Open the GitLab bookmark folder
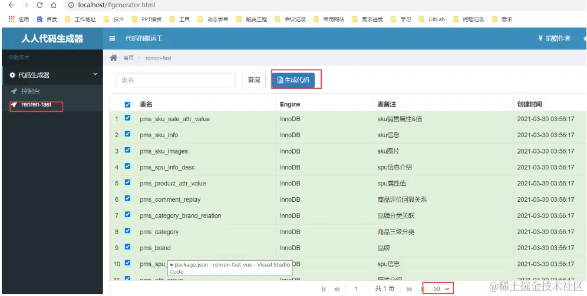 432,19
